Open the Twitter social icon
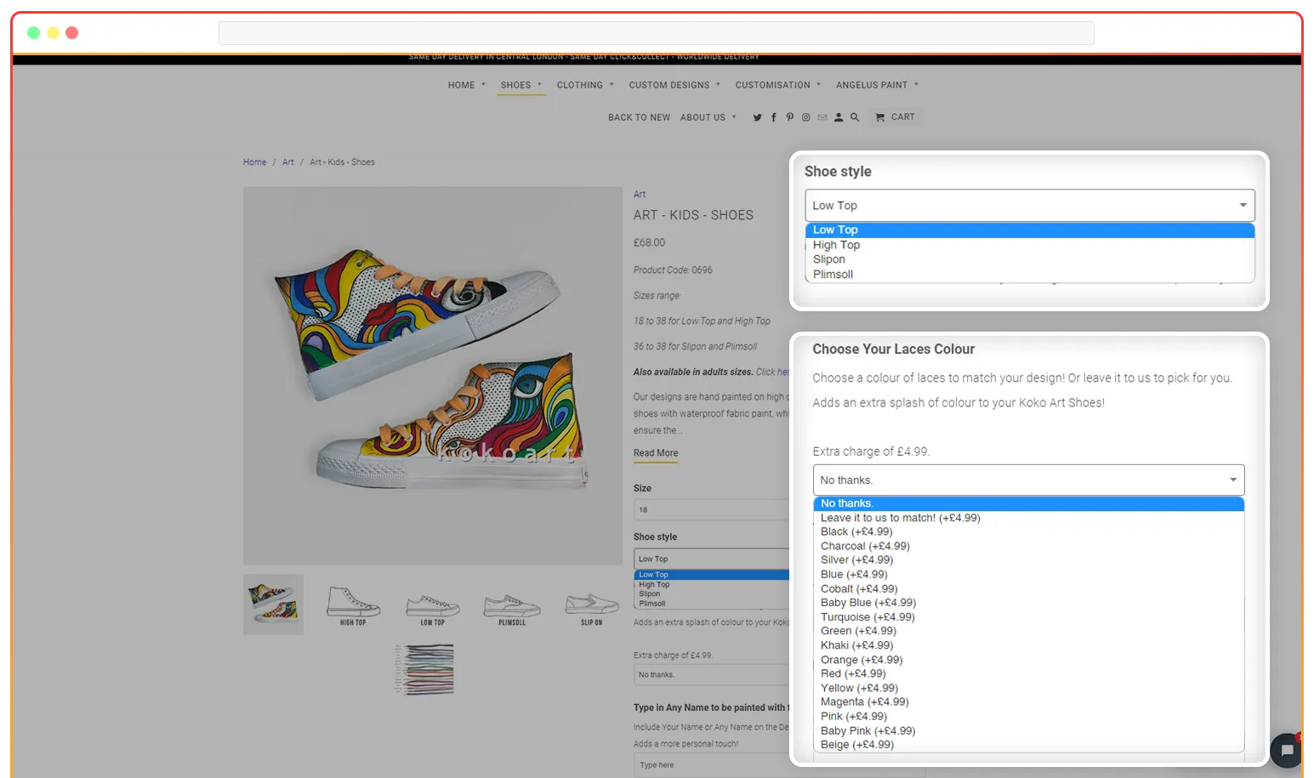Screen dimensions: 1314x778 tap(757, 117)
